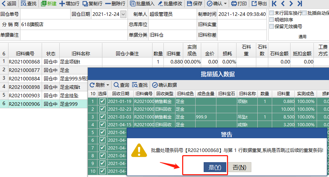Uncheck the row 10 选择 checkbox

102,171
